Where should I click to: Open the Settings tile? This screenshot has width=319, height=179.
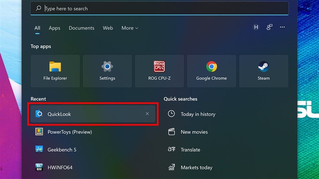click(107, 71)
